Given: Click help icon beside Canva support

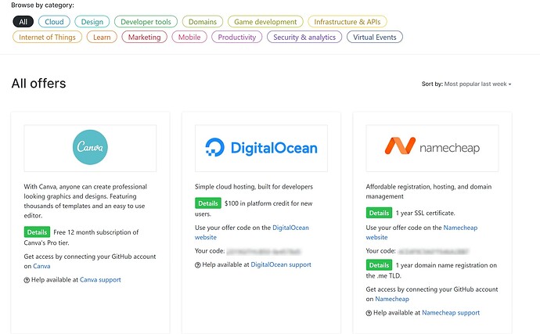Looking at the screenshot, I should (27, 280).
